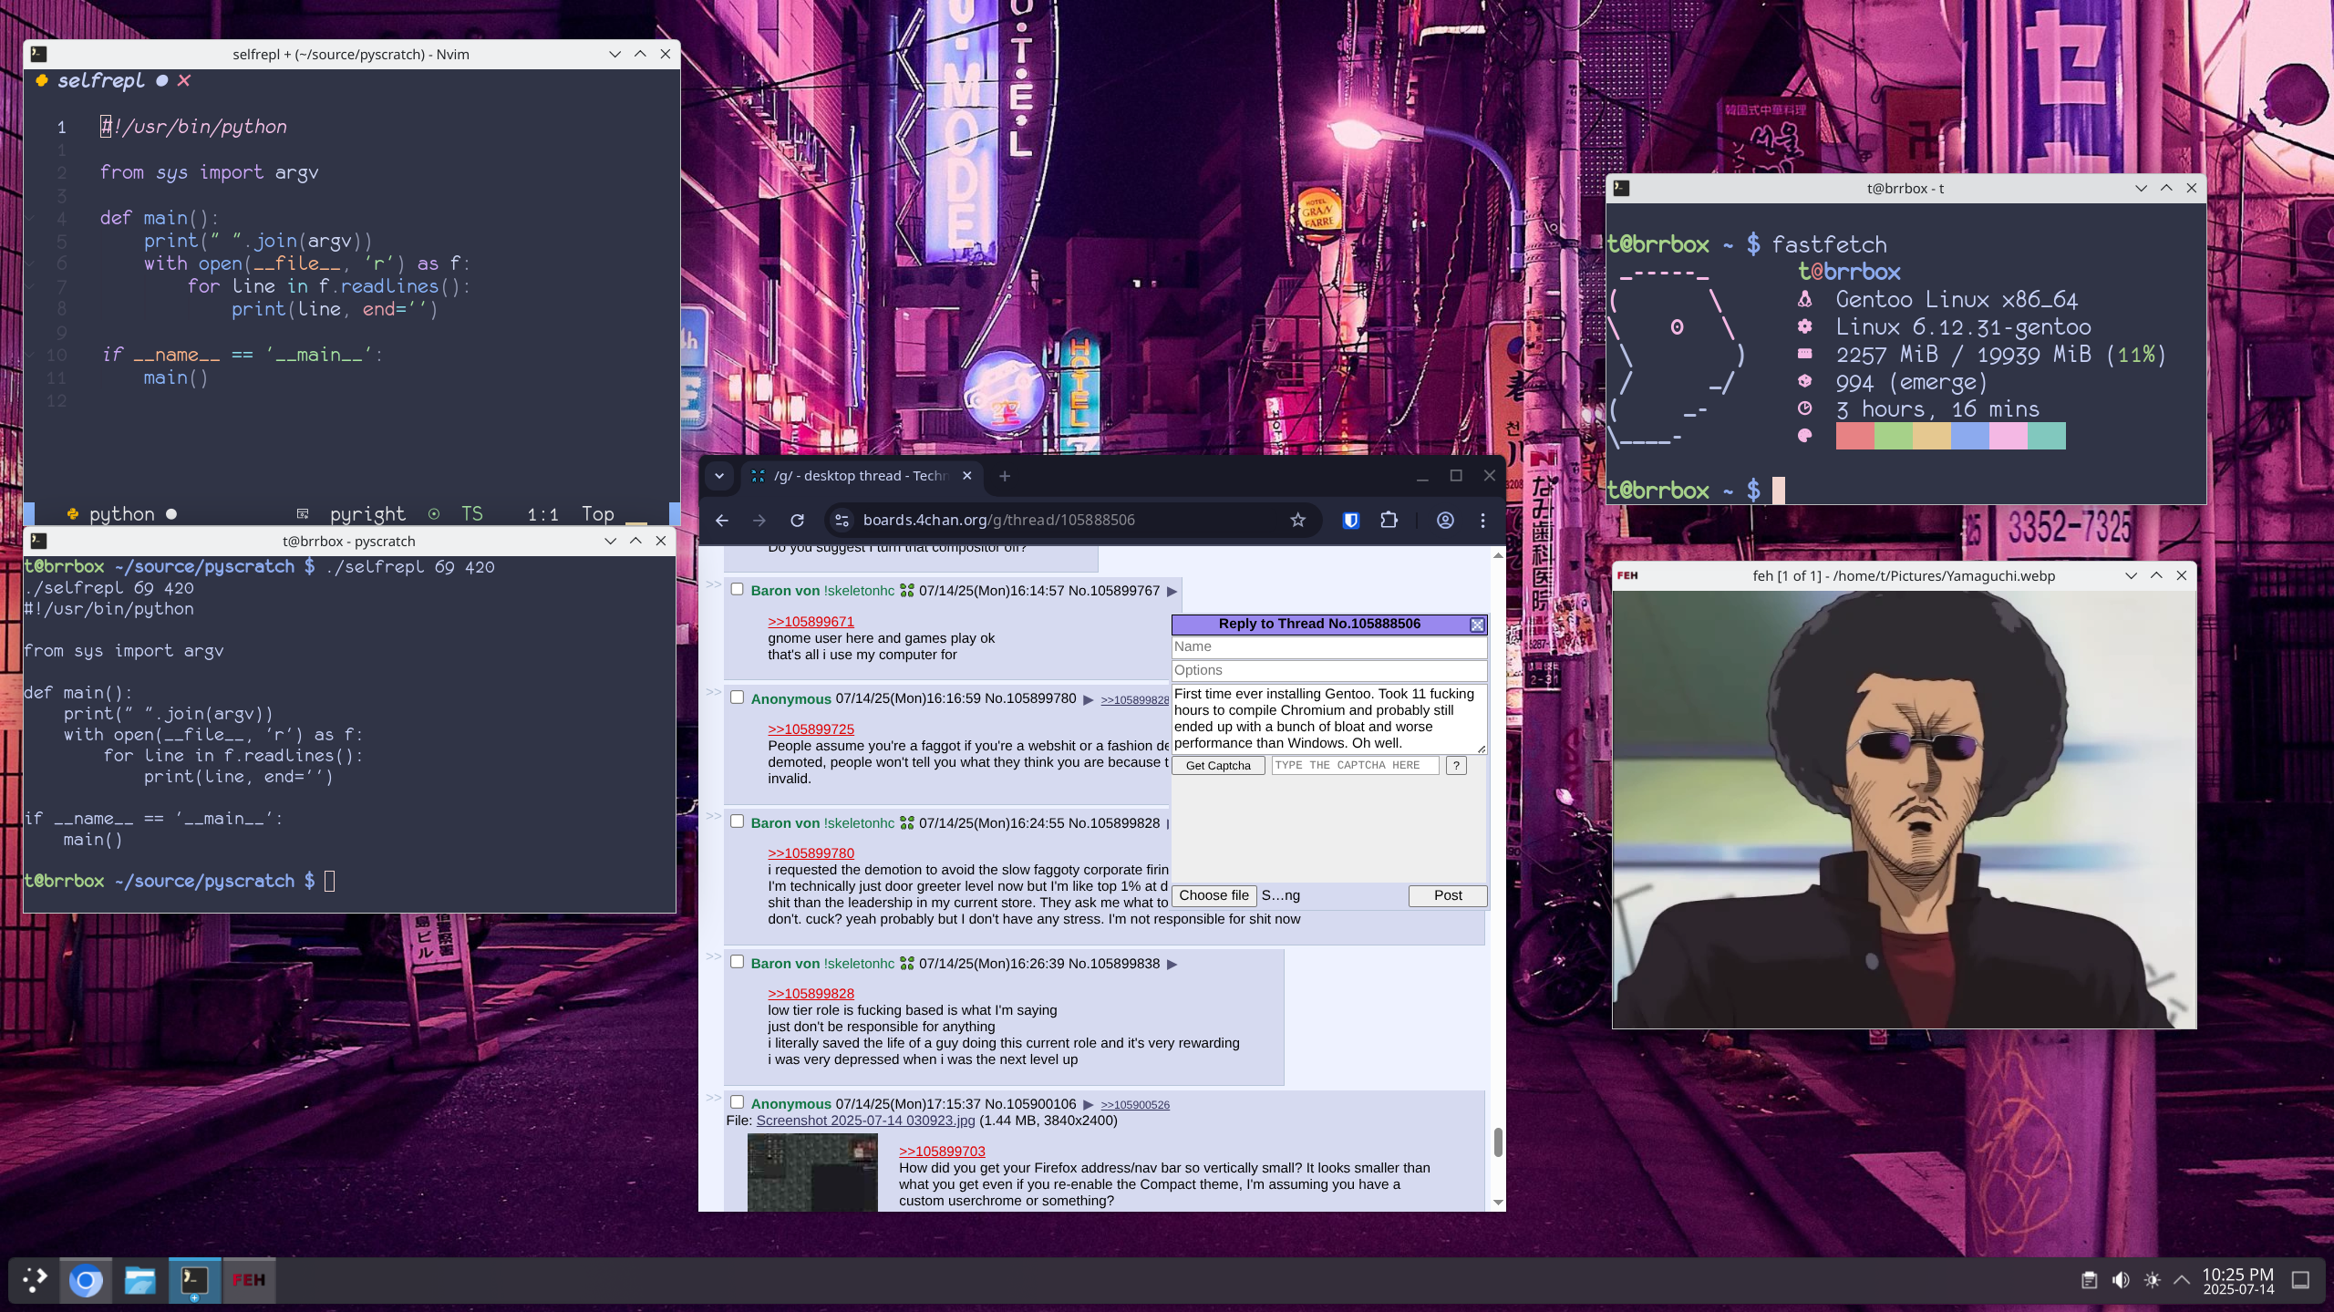This screenshot has height=1312, width=2334.
Task: Focus the TYPE THE CAPTCHA HERE field
Action: click(1355, 765)
